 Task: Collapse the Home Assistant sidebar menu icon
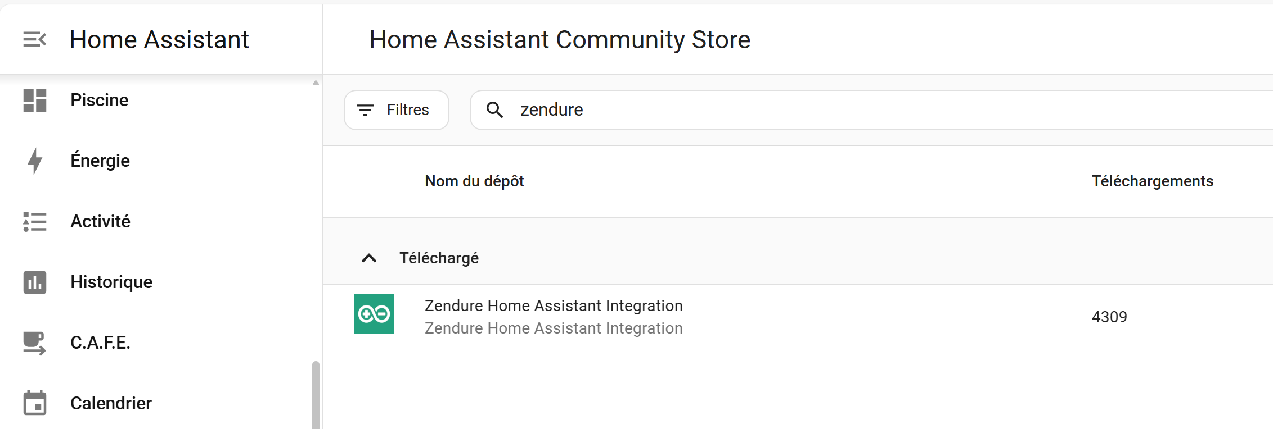pyautogui.click(x=34, y=40)
